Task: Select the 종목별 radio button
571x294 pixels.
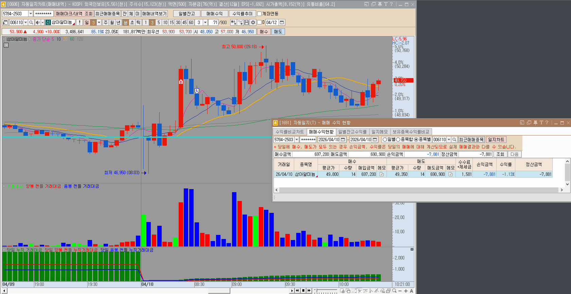Action: (x=416, y=140)
